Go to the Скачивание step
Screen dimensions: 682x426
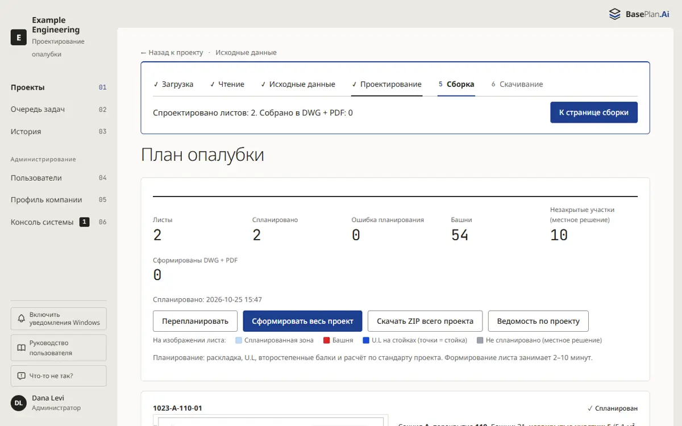[517, 84]
